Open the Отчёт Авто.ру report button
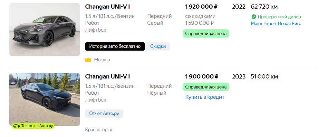This screenshot has width=327, height=137. point(104,114)
